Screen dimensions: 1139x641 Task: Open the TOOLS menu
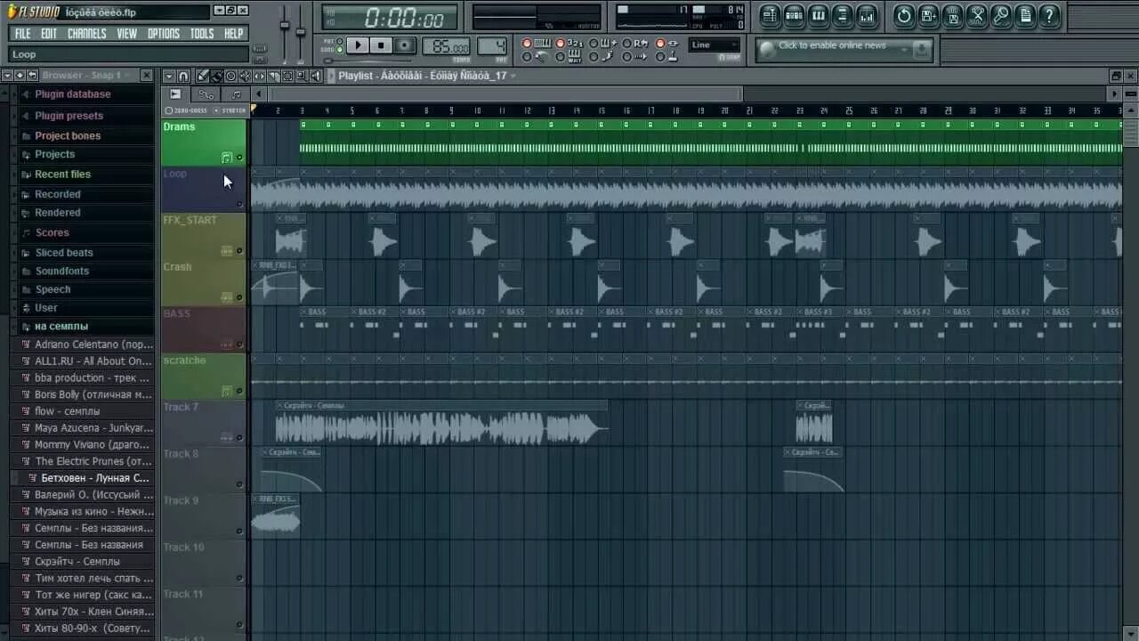point(202,34)
